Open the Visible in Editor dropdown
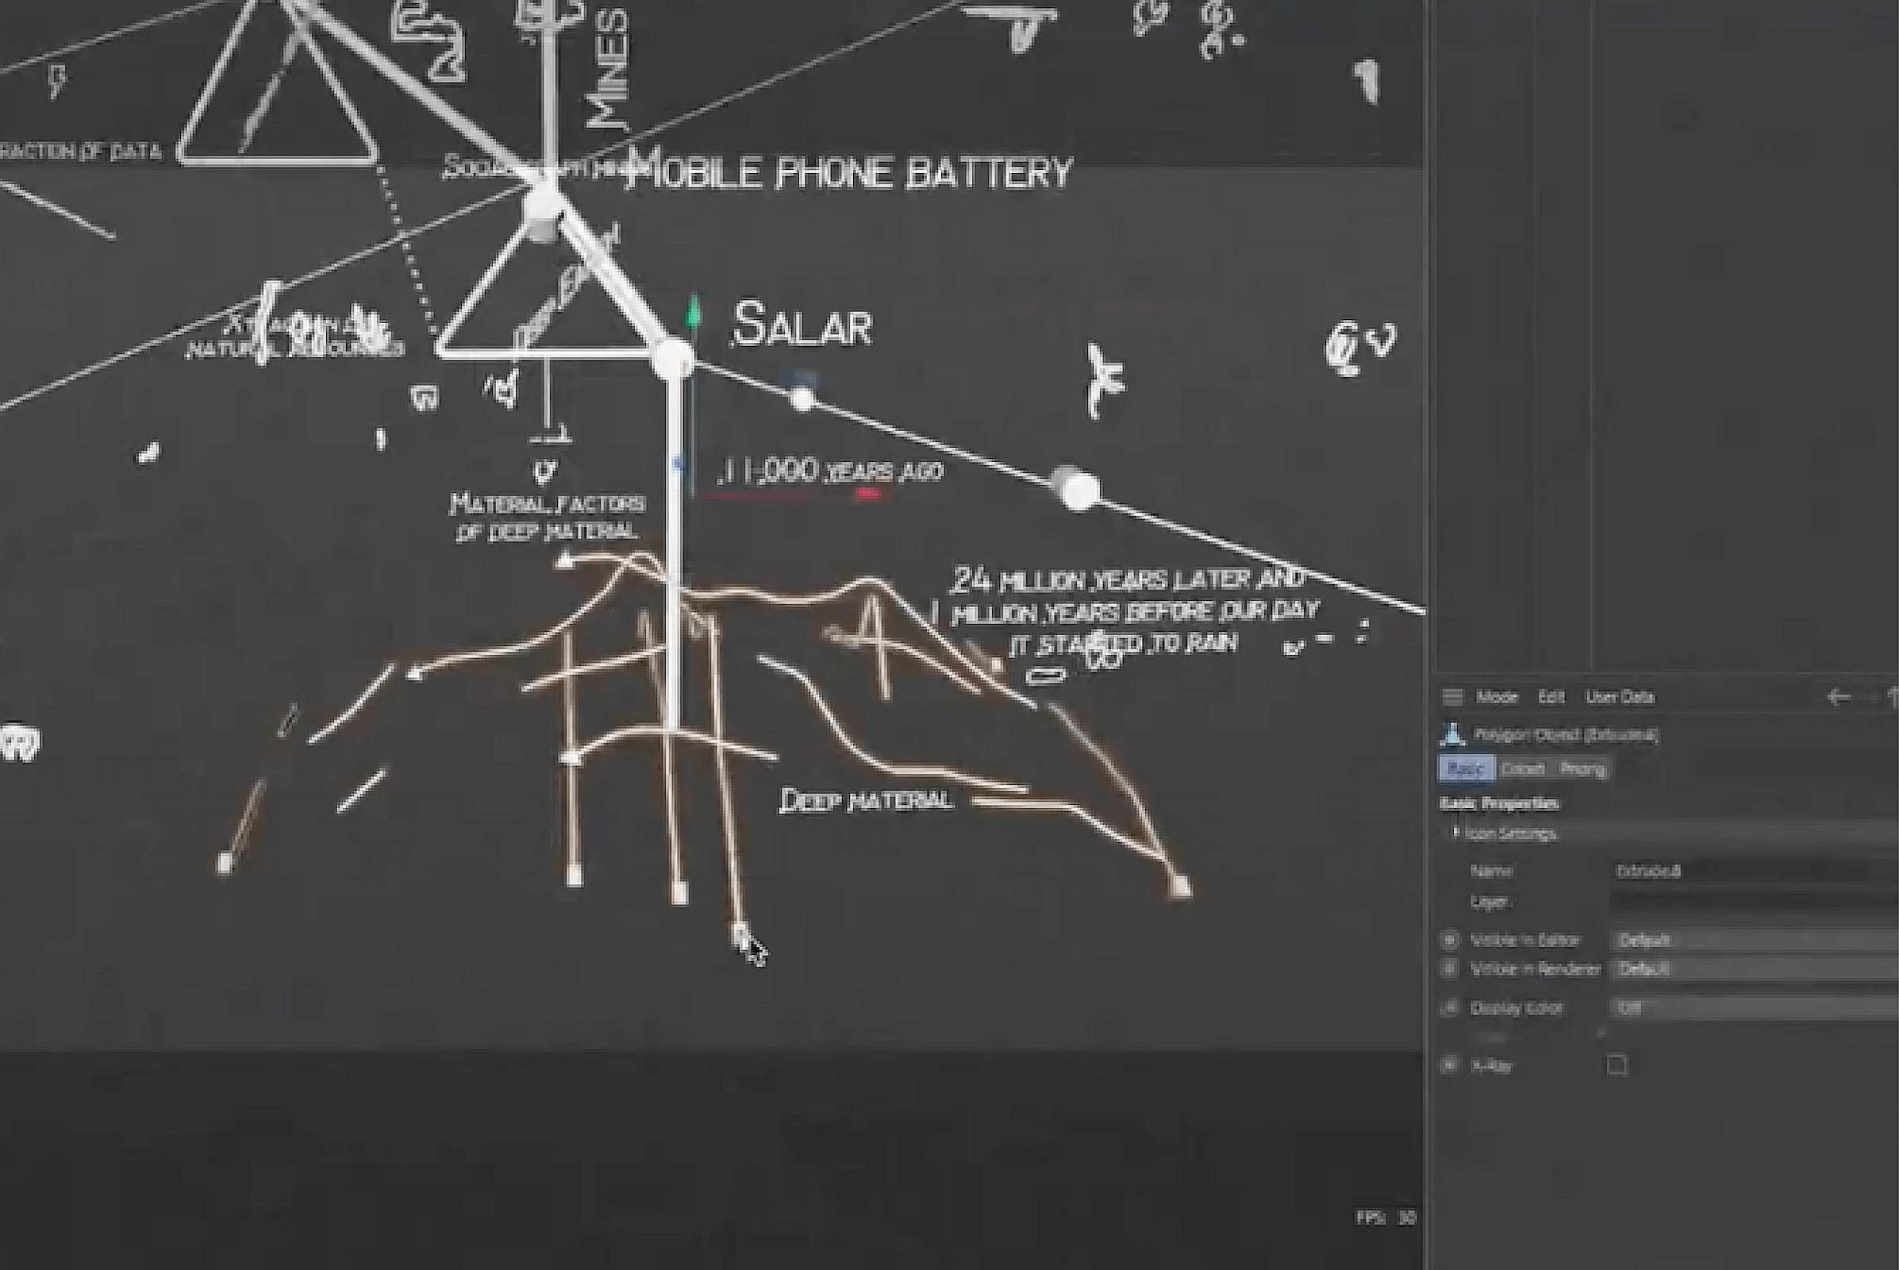1899x1270 pixels. [x=1749, y=940]
